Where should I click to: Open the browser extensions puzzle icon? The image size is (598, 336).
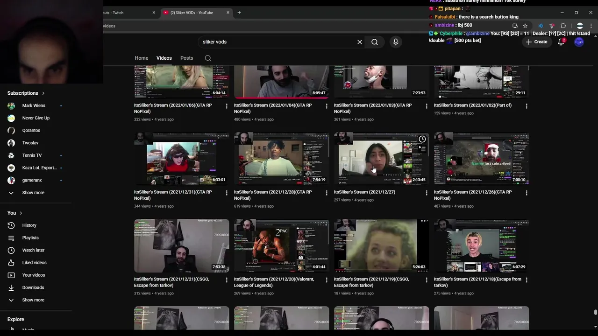coord(563,26)
